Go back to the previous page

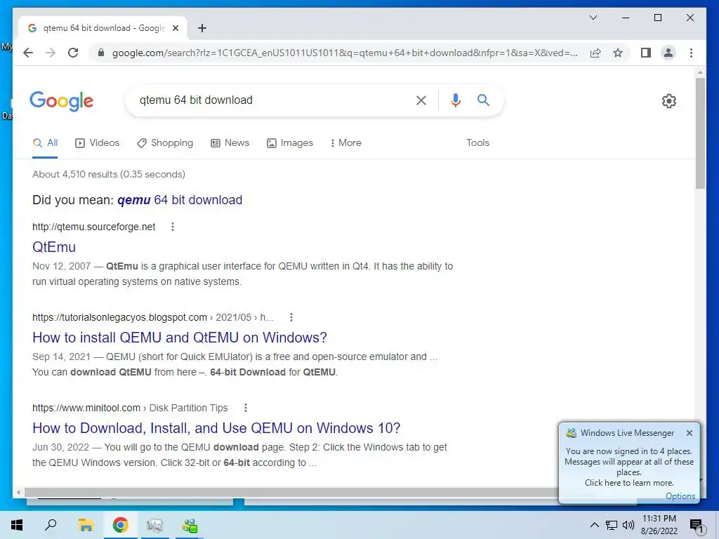[28, 53]
